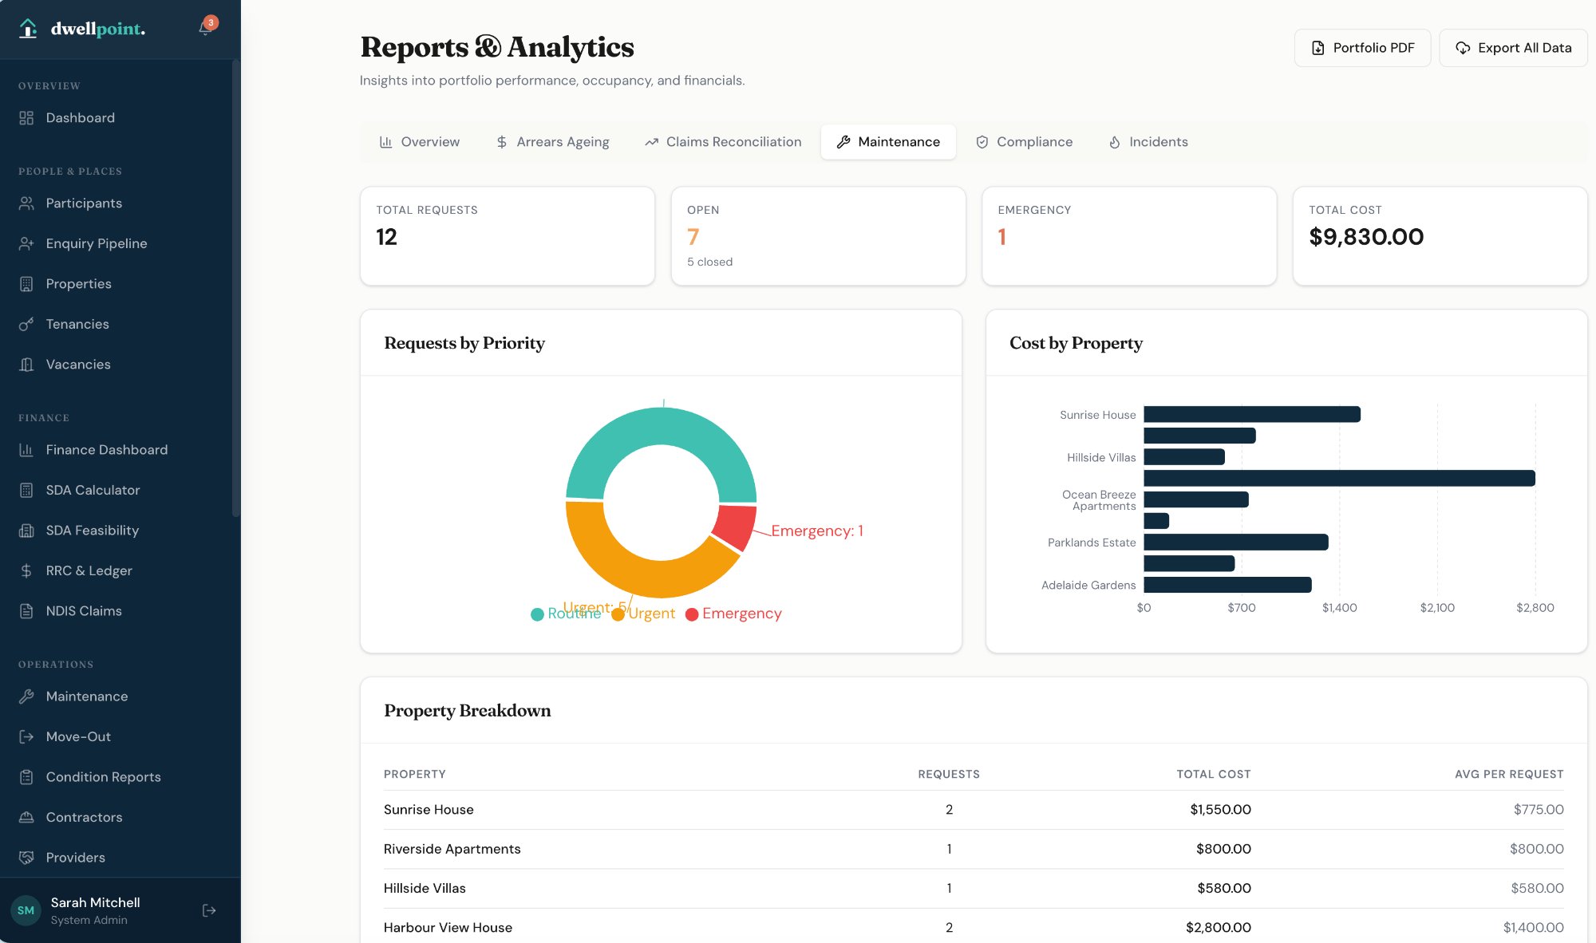Toggle the Emergency legend item
Image resolution: width=1596 pixels, height=943 pixels.
[x=733, y=614]
